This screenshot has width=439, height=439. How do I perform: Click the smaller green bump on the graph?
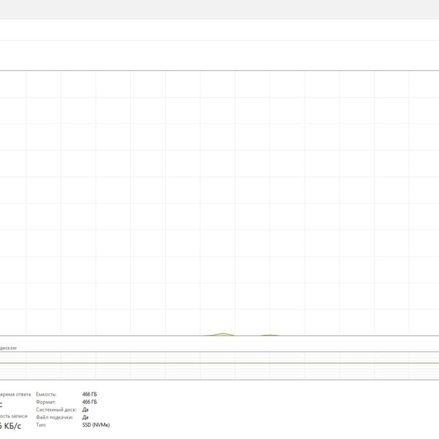[x=270, y=335]
